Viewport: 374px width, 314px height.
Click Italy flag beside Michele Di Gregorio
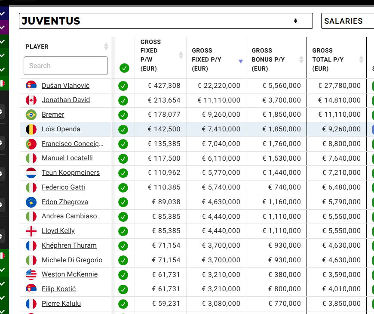coord(31,260)
